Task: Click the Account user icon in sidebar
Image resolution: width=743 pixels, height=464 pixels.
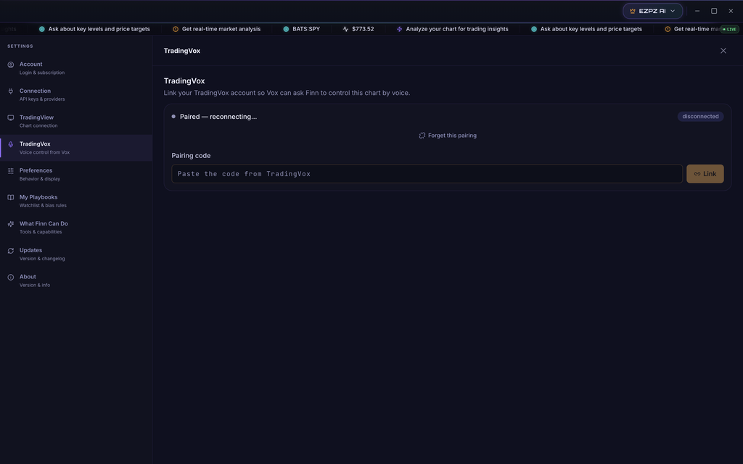Action: point(10,65)
